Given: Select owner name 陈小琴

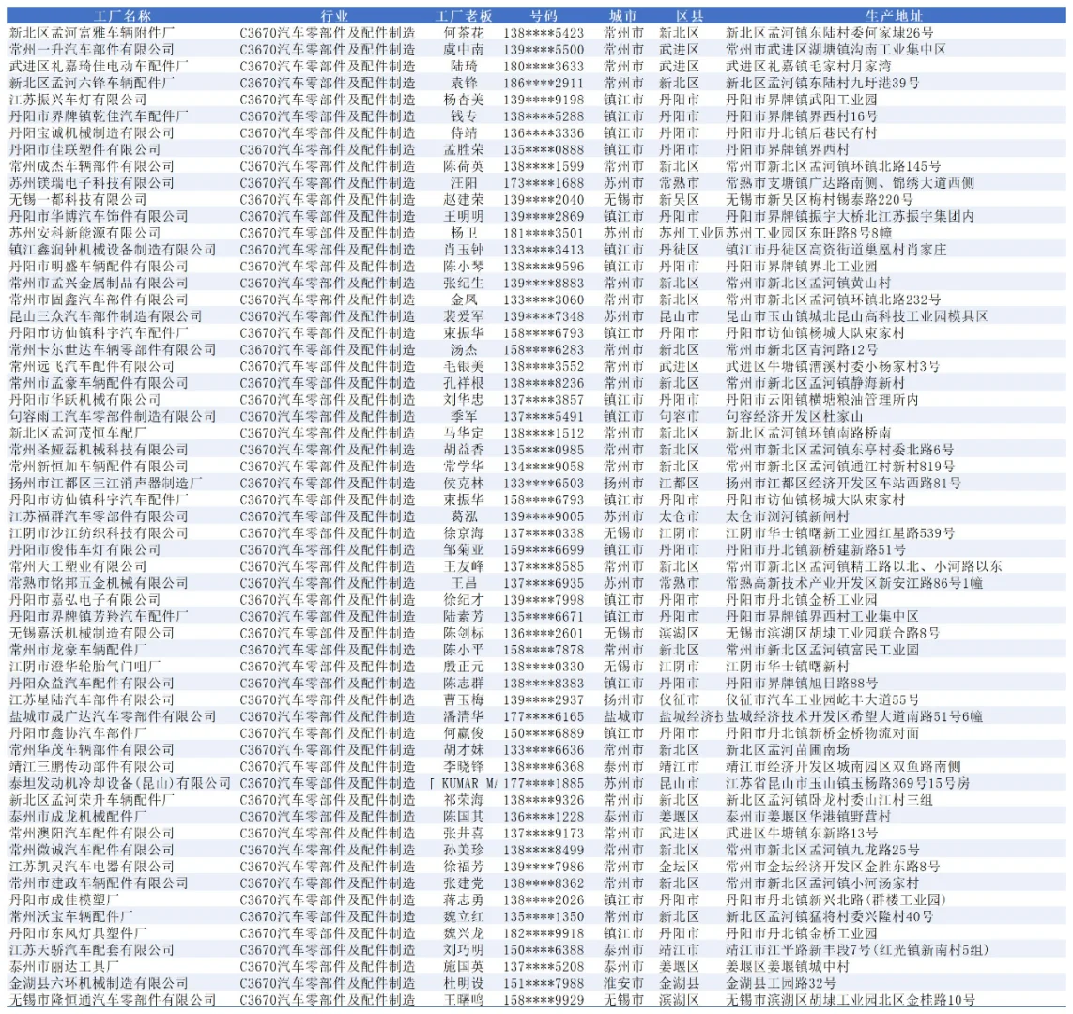Looking at the screenshot, I should click(x=464, y=266).
